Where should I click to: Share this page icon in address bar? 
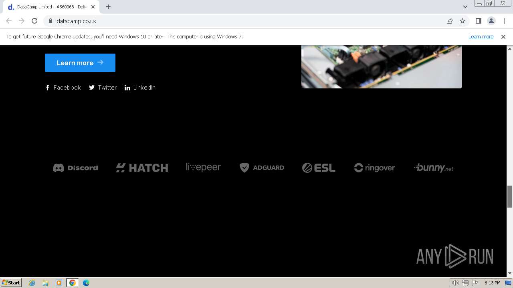pos(450,21)
